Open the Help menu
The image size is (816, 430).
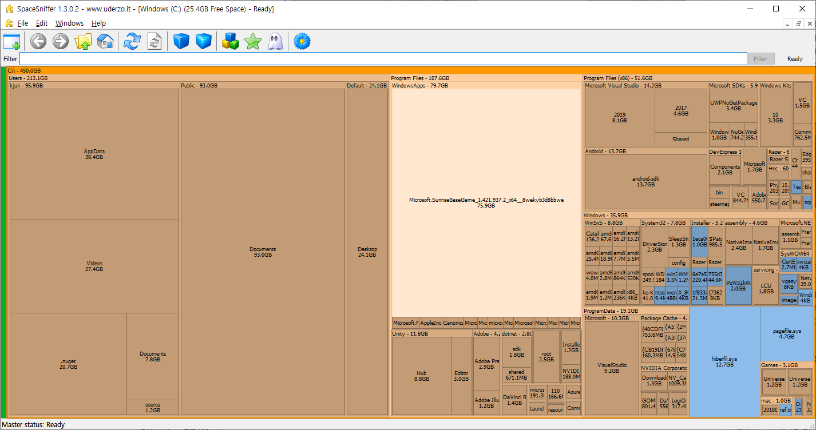pos(99,23)
